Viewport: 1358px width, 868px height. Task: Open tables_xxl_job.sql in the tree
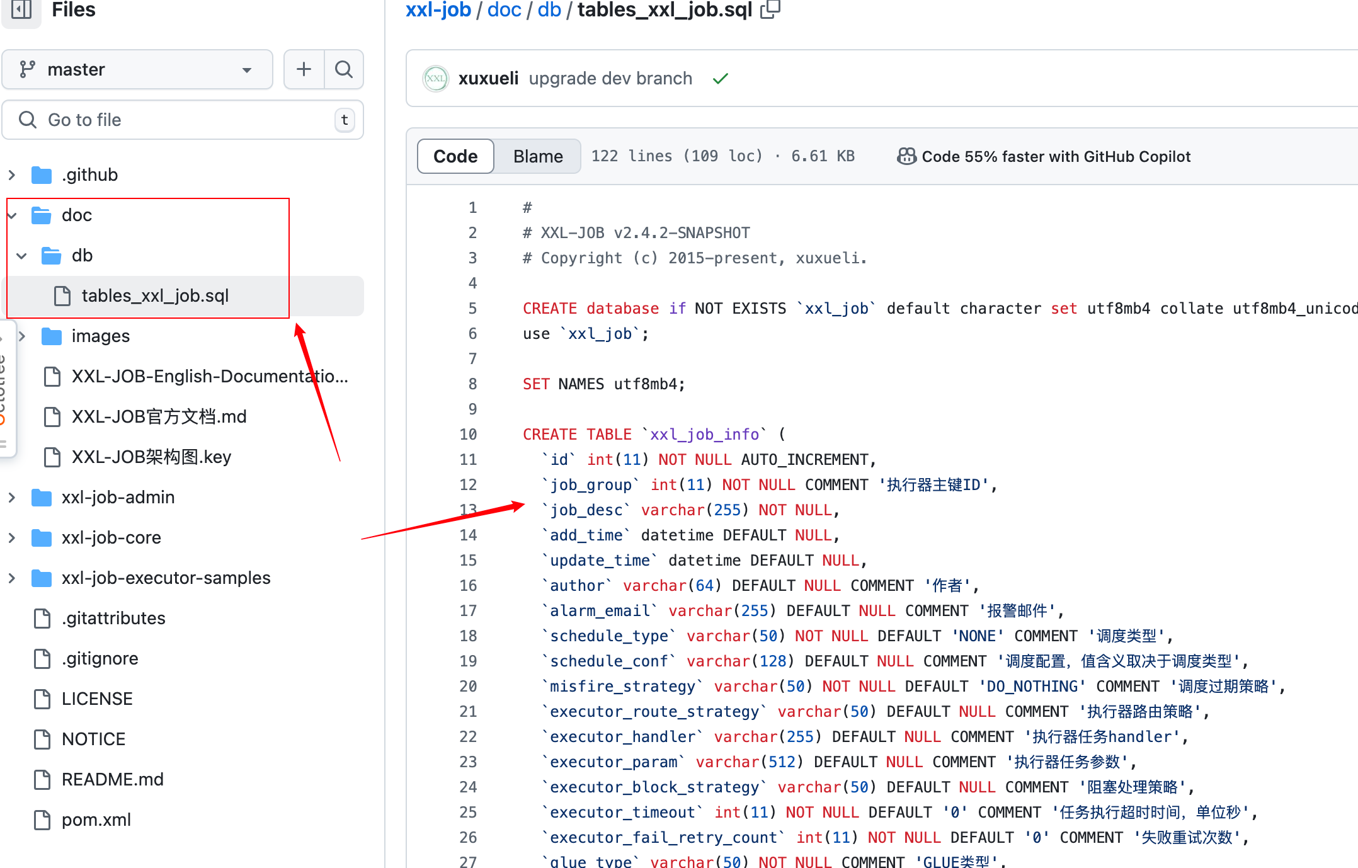[156, 296]
